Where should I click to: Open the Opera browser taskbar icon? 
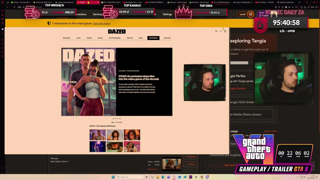click(x=174, y=177)
